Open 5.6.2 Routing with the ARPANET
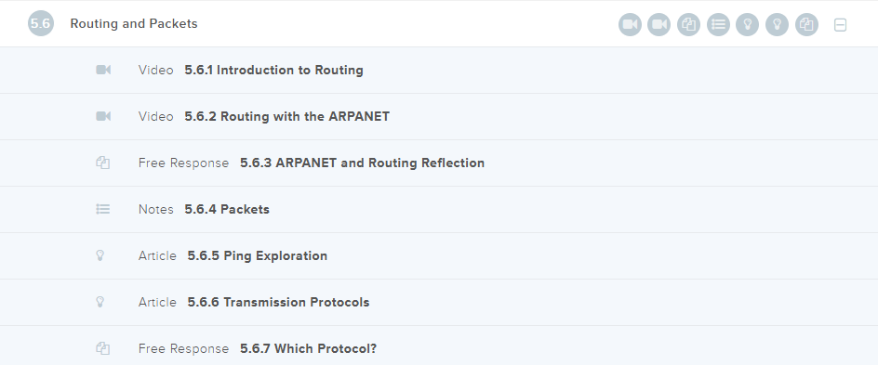878x365 pixels. coord(439,116)
